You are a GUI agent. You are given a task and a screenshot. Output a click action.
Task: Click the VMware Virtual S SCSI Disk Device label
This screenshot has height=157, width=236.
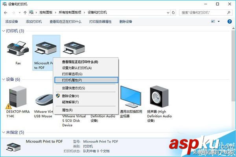74,121
